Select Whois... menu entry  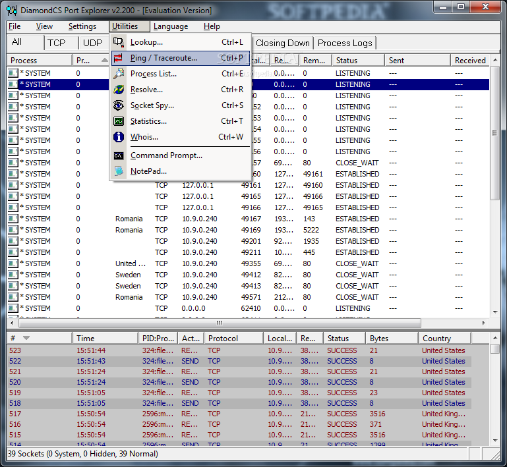point(181,137)
